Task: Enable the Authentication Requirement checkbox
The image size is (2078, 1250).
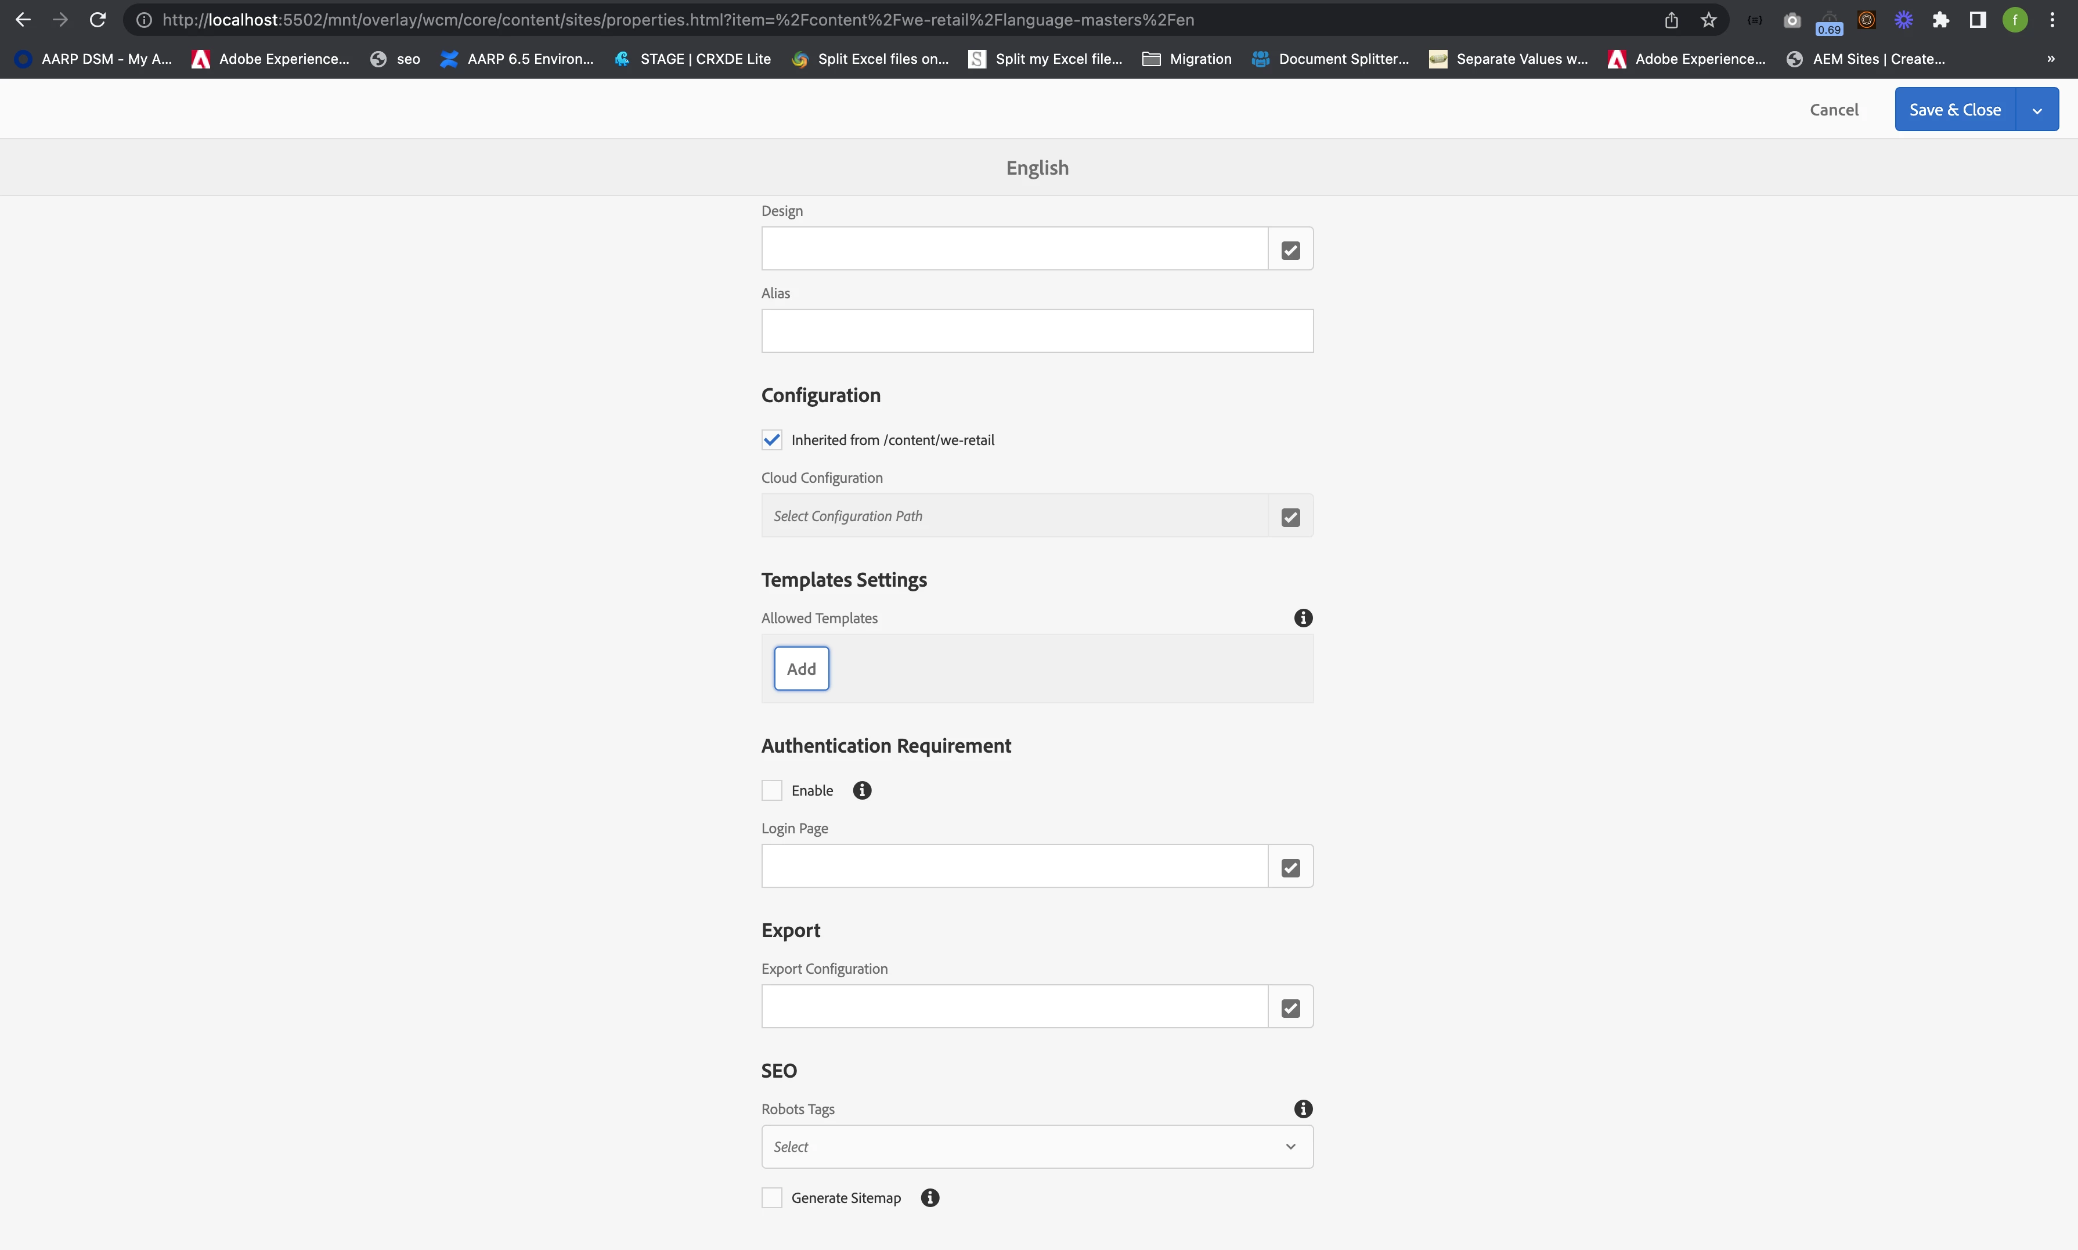Action: [x=771, y=790]
